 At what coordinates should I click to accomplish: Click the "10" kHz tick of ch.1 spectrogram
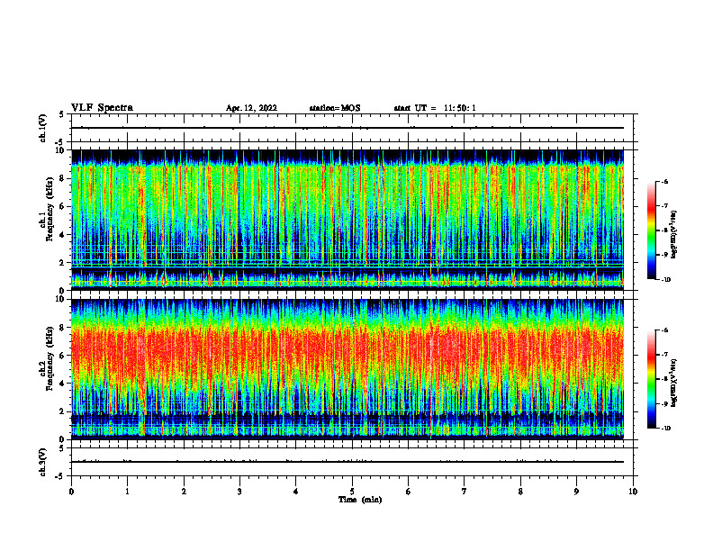[62, 150]
